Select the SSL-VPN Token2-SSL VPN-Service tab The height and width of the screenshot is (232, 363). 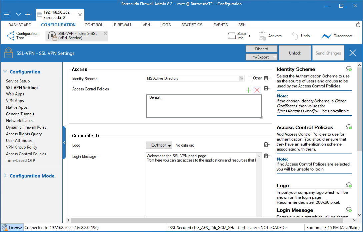click(77, 36)
